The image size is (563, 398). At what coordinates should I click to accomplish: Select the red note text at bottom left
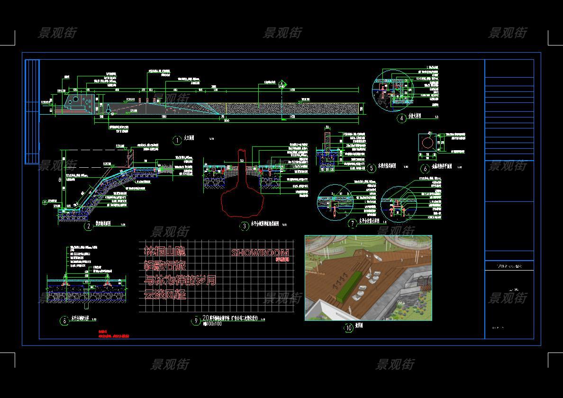[x=113, y=335]
